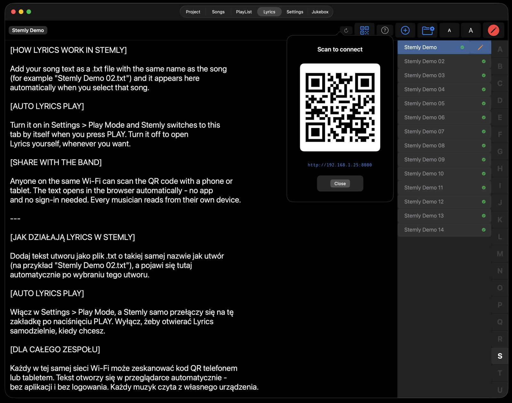
Task: Jump to letter A in alphabet index
Action: click(x=500, y=50)
